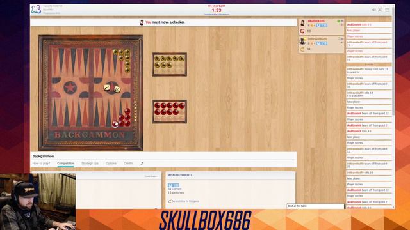Click skullbox686's blue ELO rating badge

pos(322,26)
